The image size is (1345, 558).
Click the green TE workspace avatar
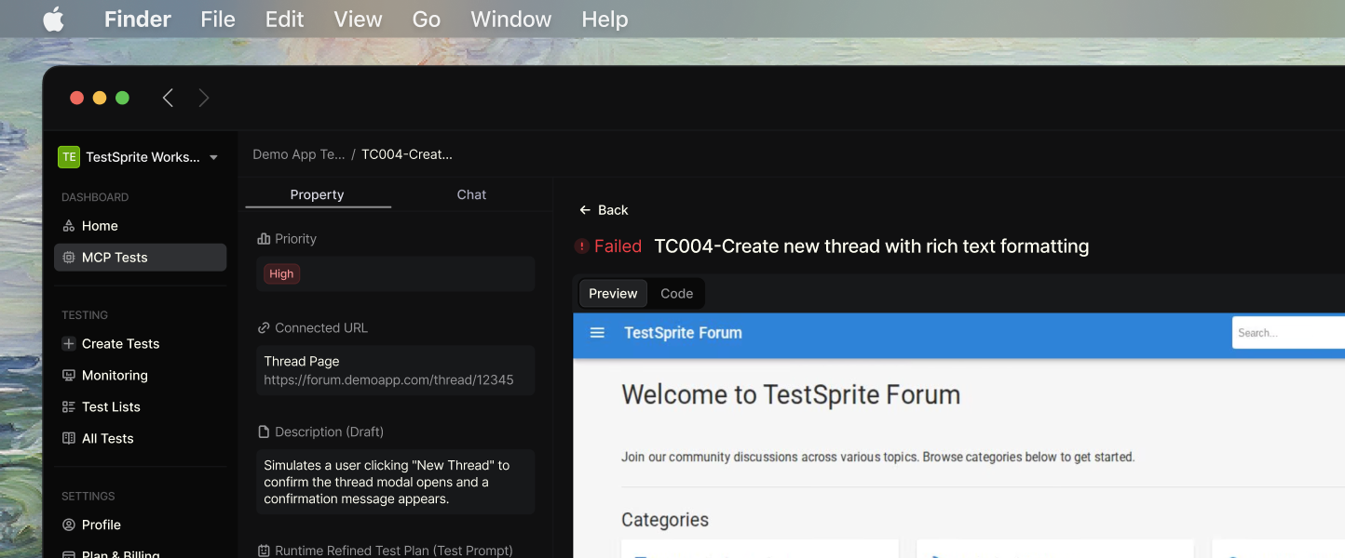69,157
